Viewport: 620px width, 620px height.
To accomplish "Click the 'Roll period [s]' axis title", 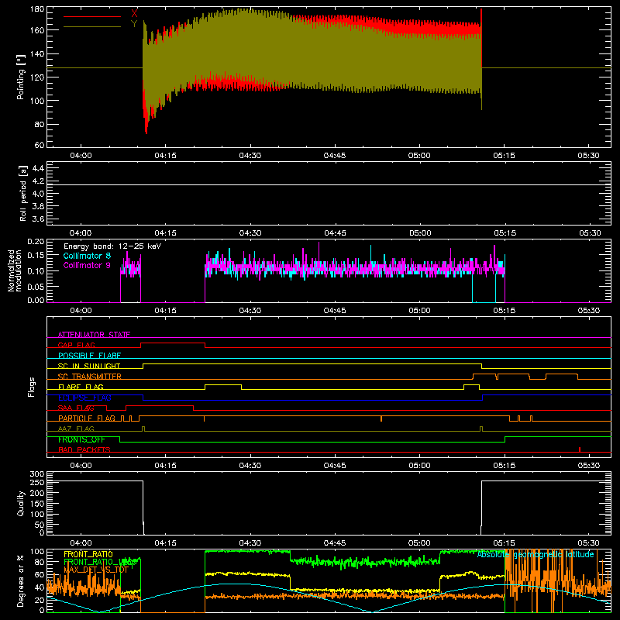I will click(x=22, y=193).
